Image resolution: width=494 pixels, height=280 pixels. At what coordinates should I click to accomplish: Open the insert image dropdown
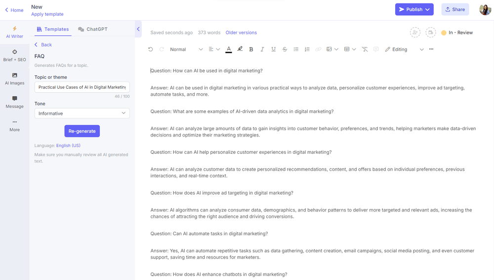point(332,49)
